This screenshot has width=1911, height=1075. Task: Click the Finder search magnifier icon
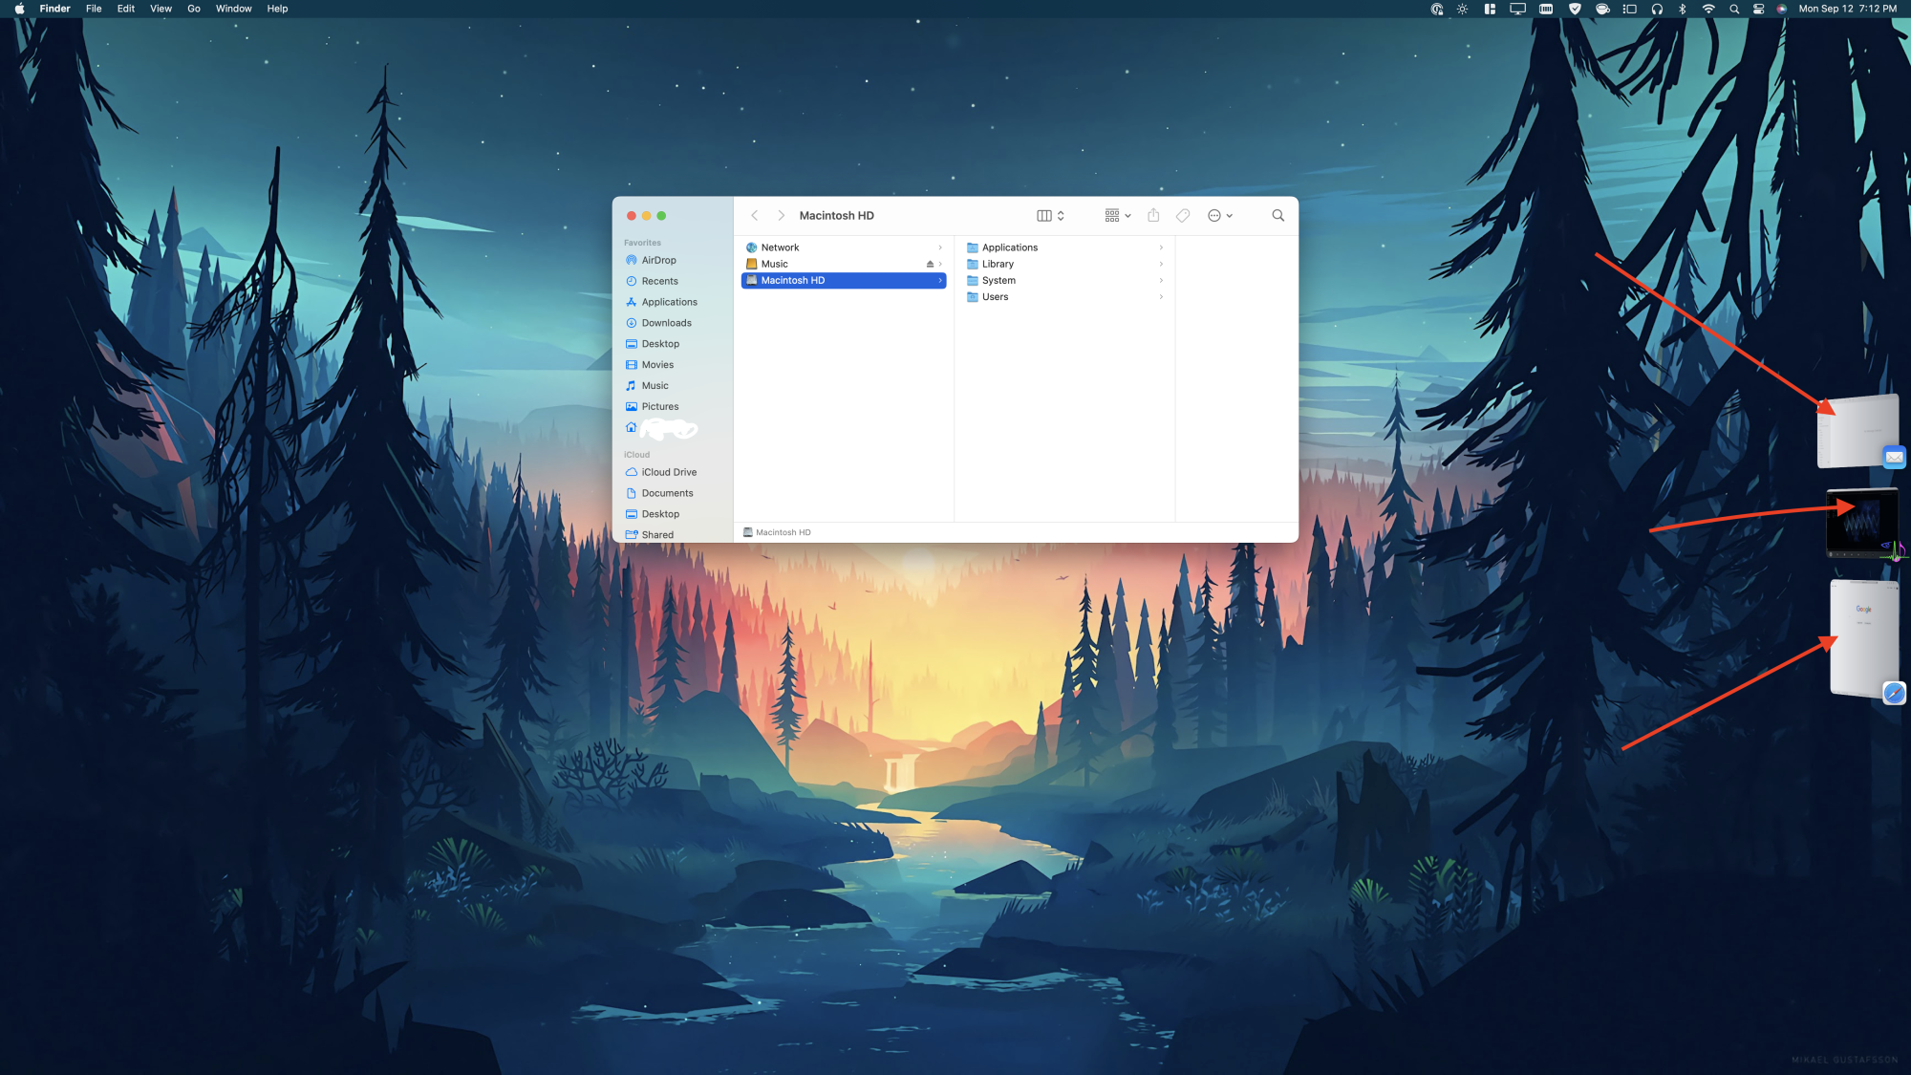(1278, 216)
